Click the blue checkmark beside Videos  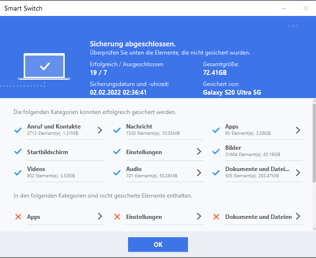(x=18, y=172)
